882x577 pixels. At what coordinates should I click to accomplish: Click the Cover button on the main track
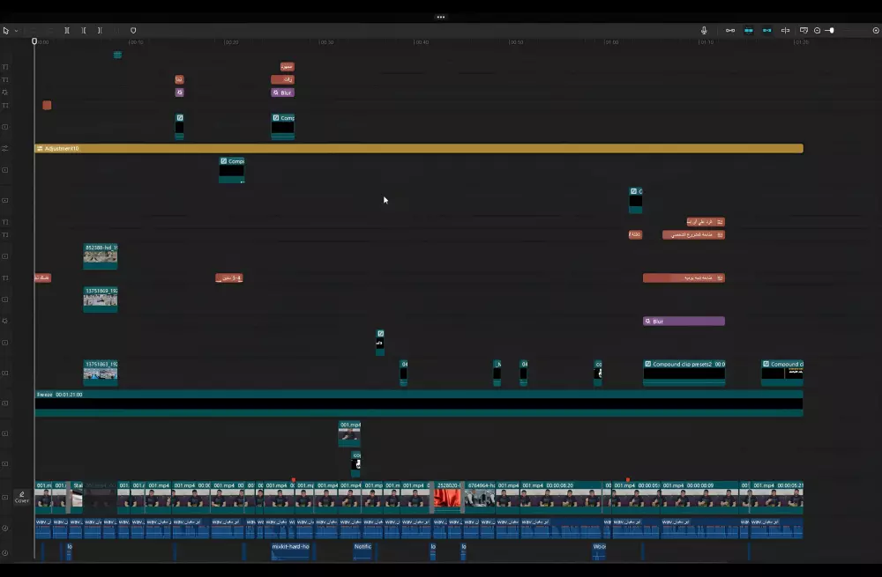click(22, 497)
